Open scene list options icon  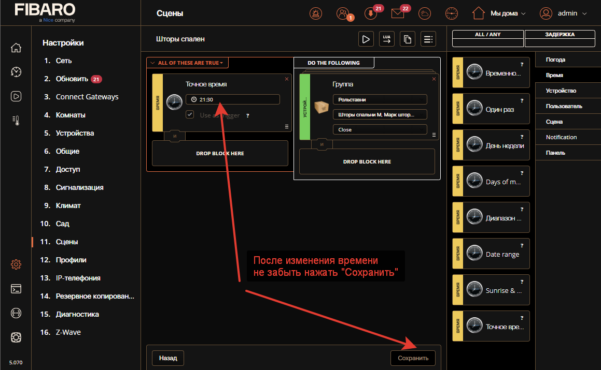coord(428,39)
